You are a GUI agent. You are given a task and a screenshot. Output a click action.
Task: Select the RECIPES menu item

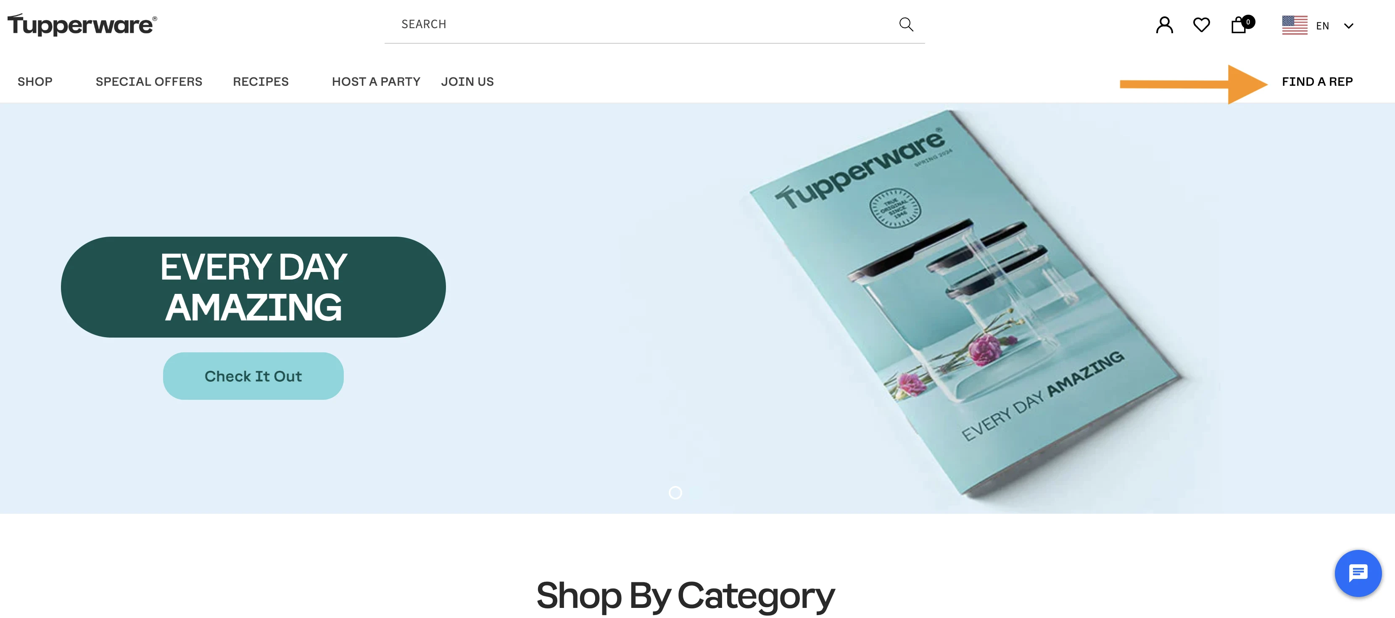point(261,81)
